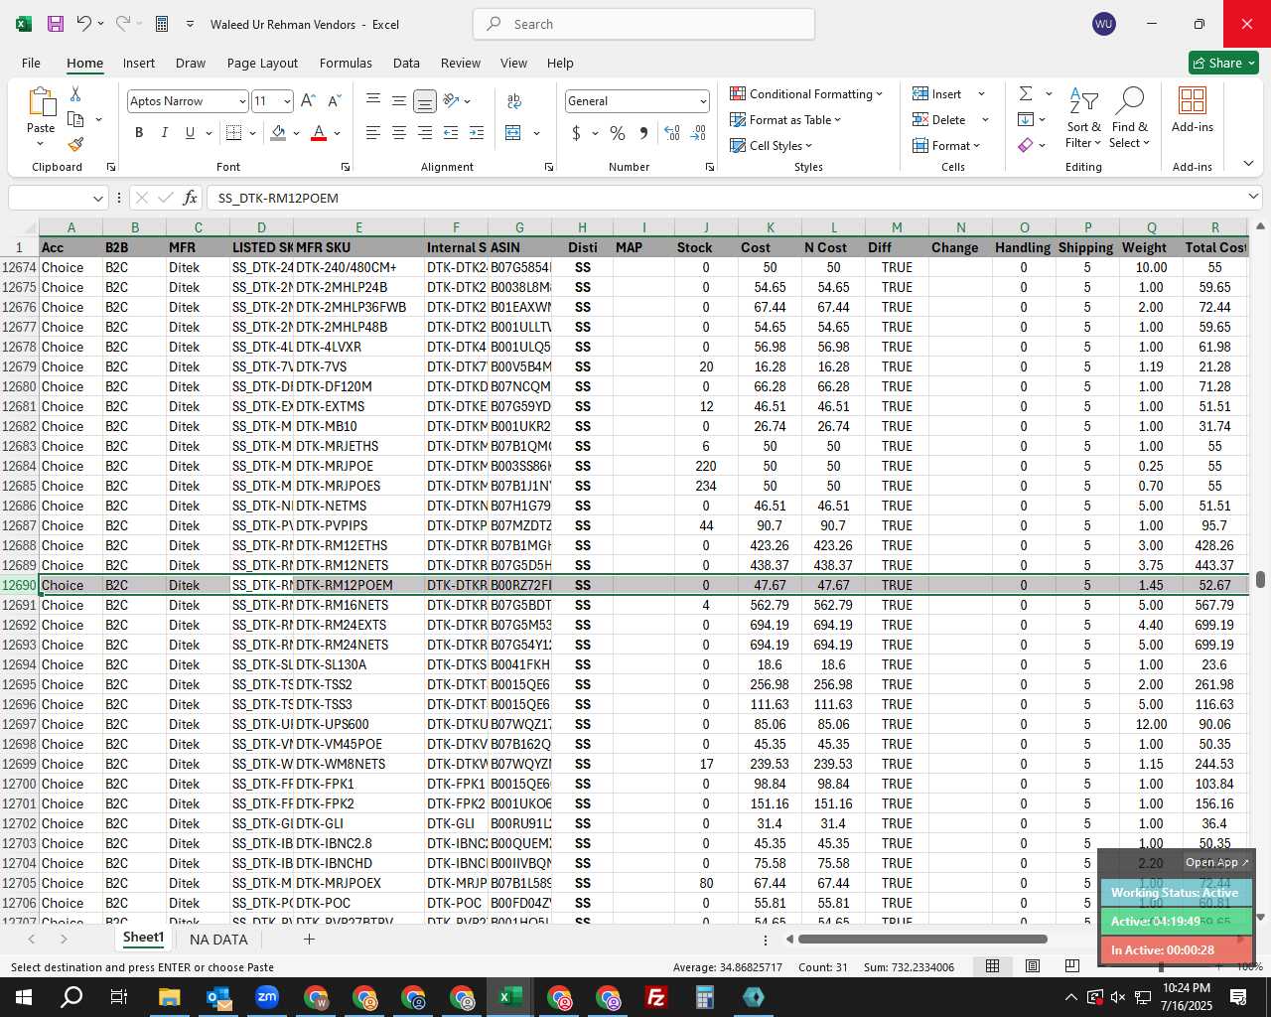Click the Merge & Center icon

click(x=513, y=133)
